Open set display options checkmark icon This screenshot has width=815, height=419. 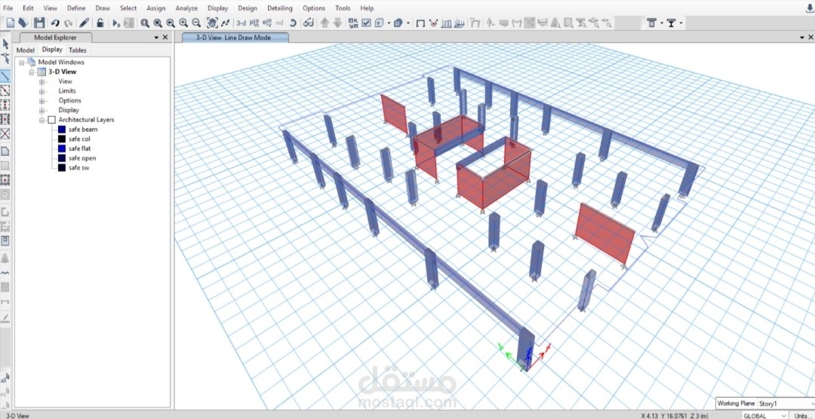(367, 23)
